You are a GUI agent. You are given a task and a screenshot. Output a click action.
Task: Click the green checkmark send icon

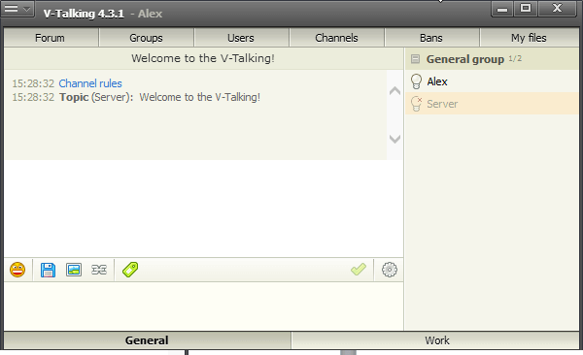(359, 270)
